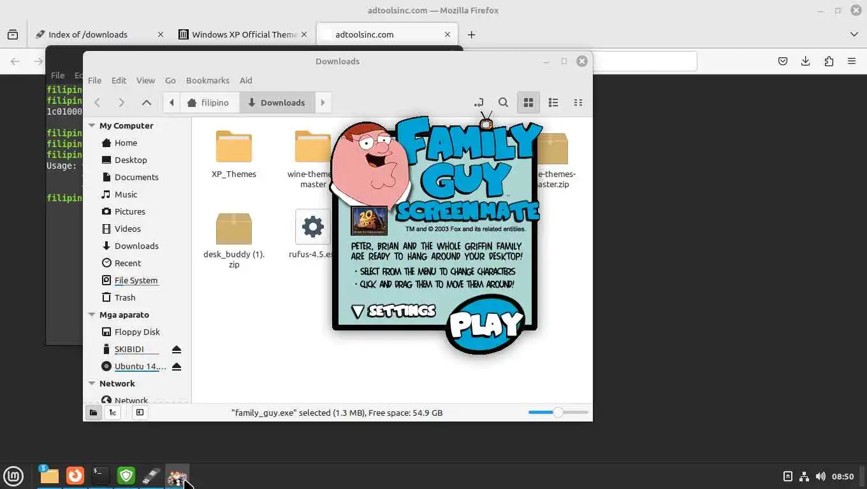Screen dimensions: 867x489
Task: Open the View menu in the Downloads window
Action: (x=145, y=80)
